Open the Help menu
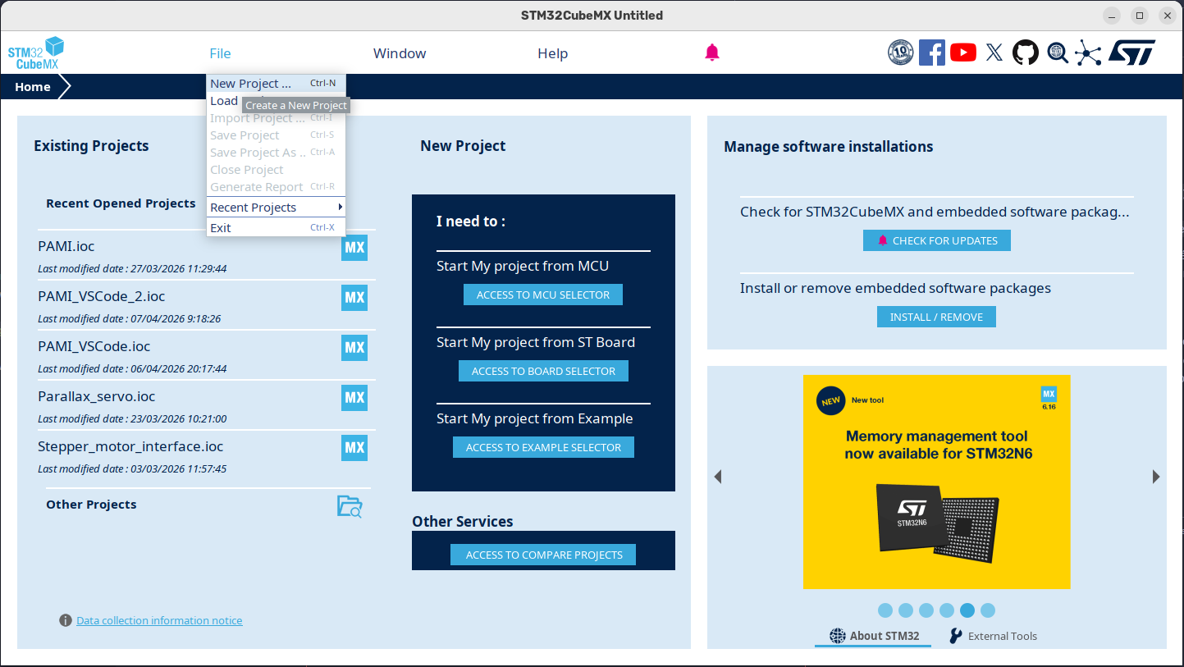This screenshot has height=667, width=1184. (x=552, y=53)
